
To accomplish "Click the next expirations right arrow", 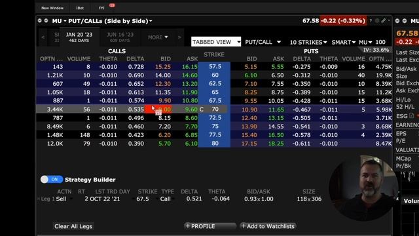I will pyautogui.click(x=179, y=37).
